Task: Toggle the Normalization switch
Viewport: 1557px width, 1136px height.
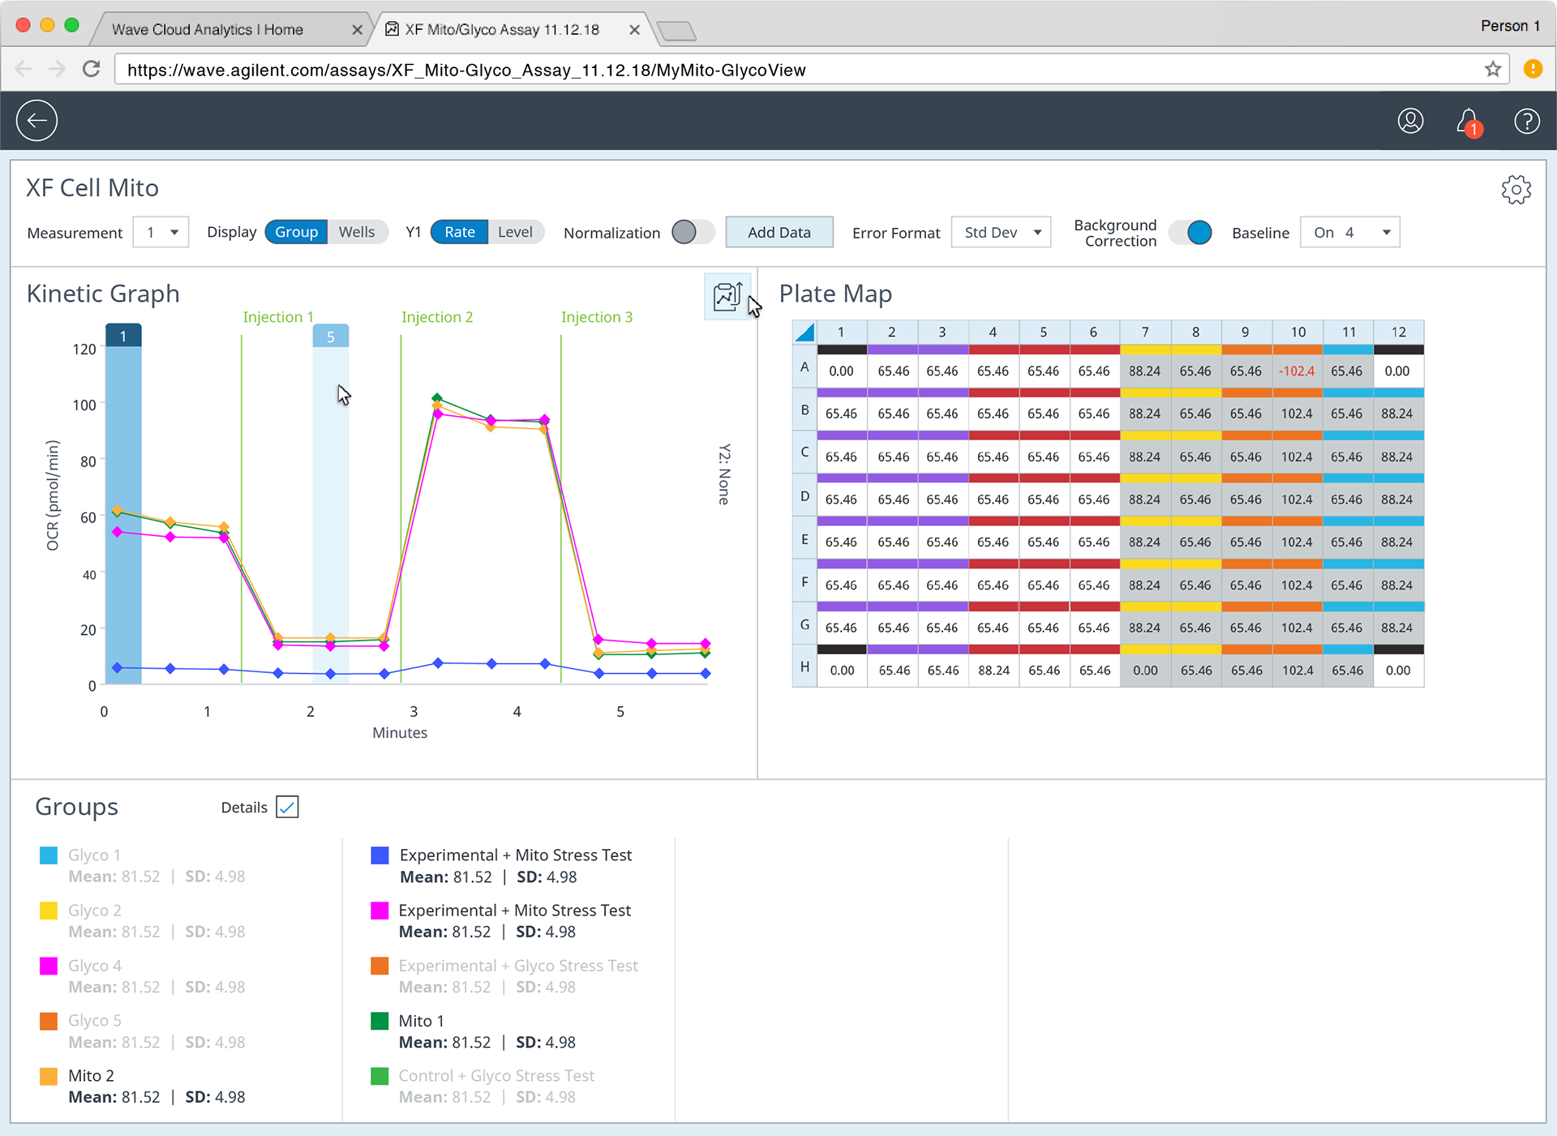Action: (693, 232)
